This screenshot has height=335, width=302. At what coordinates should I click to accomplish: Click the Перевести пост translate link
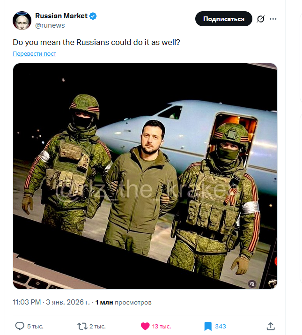click(34, 54)
